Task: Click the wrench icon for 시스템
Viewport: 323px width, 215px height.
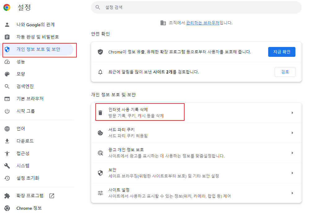Action: pos(7,166)
